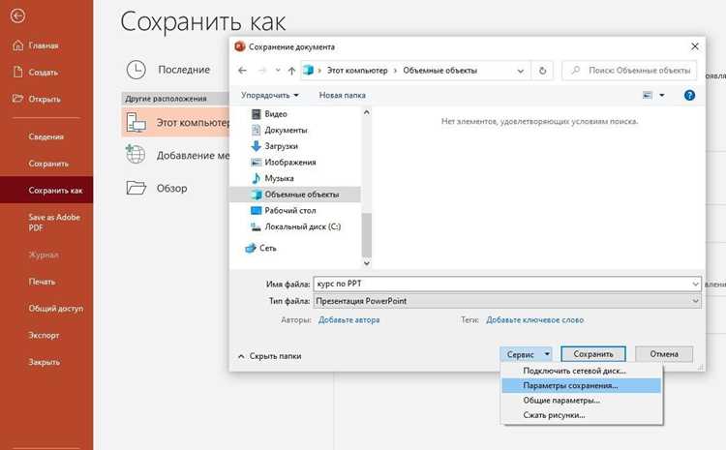Click the Добавьте автора link
The height and width of the screenshot is (450, 726).
[349, 320]
